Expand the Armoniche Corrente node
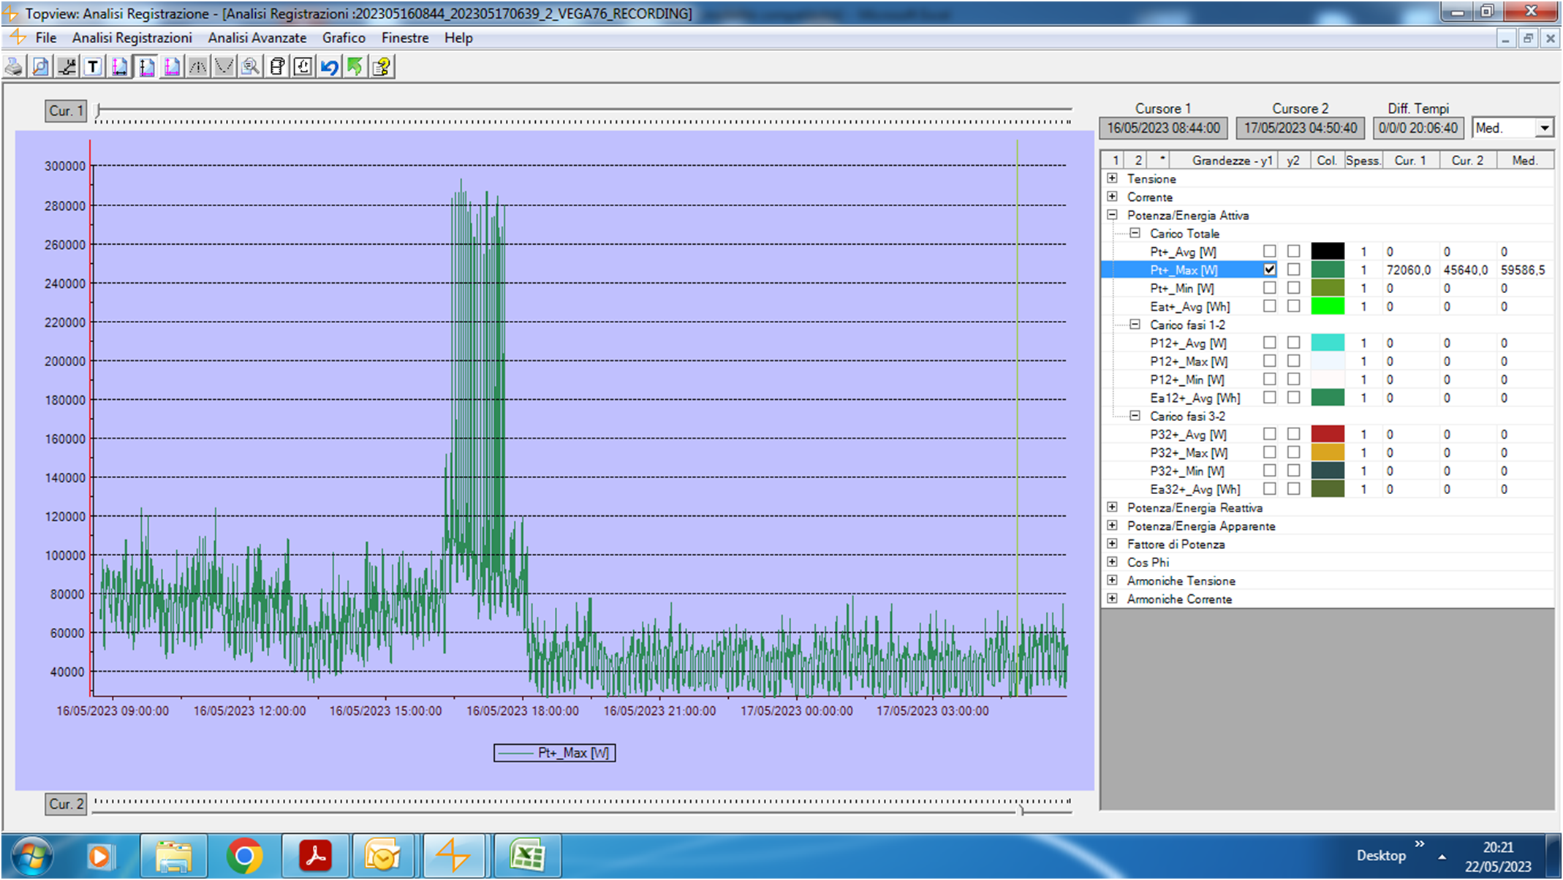 click(1112, 599)
